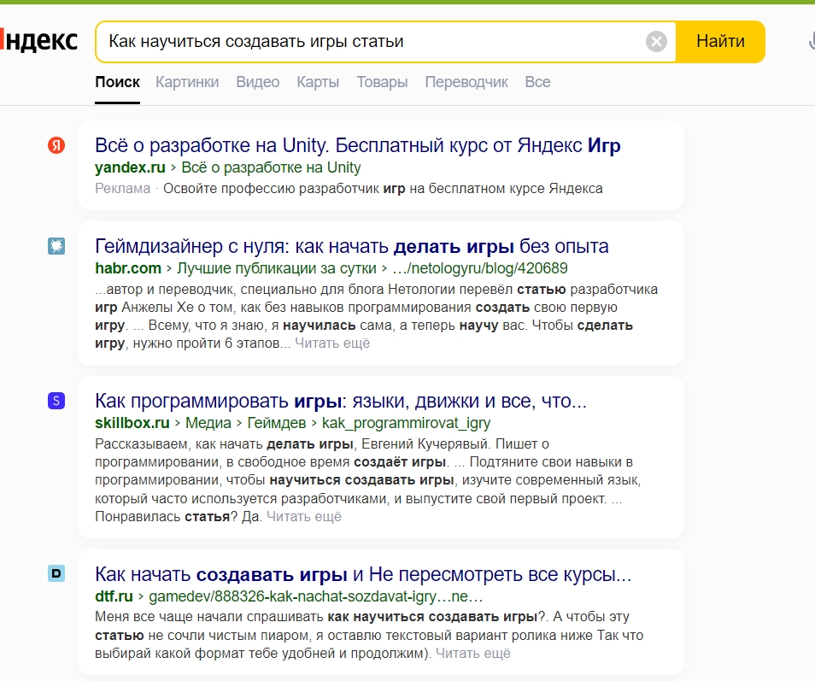Image resolution: width=815 pixels, height=681 pixels.
Task: Open 'Как начать создавать игры' DTF result
Action: pos(363,574)
